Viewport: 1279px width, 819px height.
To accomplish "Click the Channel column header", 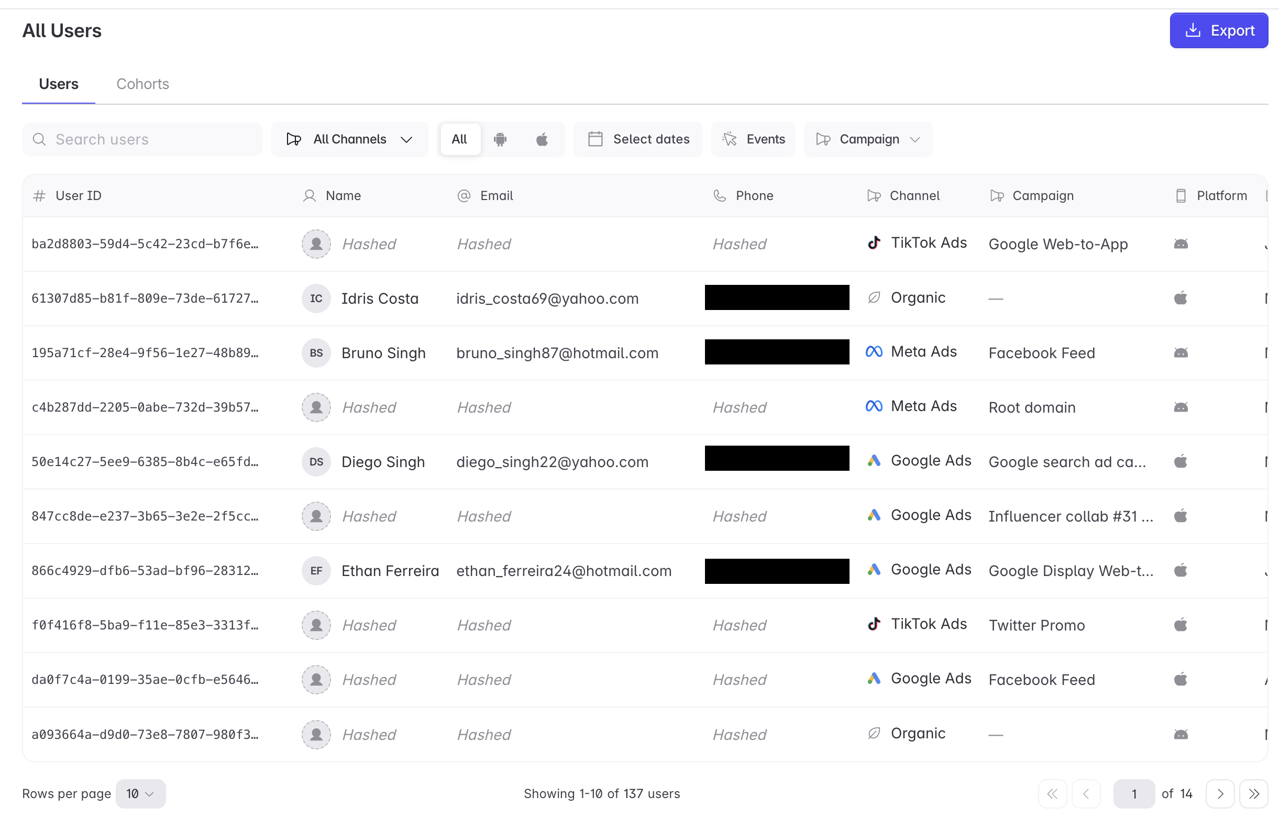I will click(x=903, y=196).
